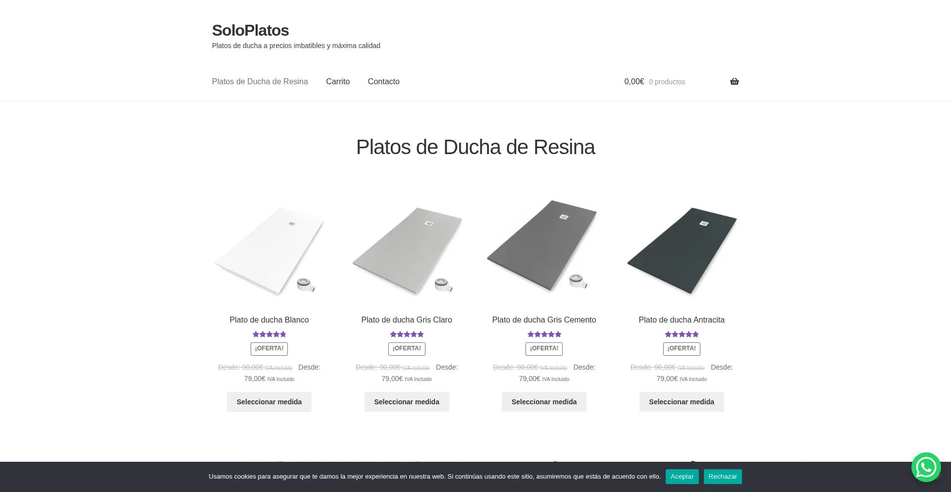The image size is (951, 492).
Task: Click the star rating under Antracita
Action: (682, 334)
